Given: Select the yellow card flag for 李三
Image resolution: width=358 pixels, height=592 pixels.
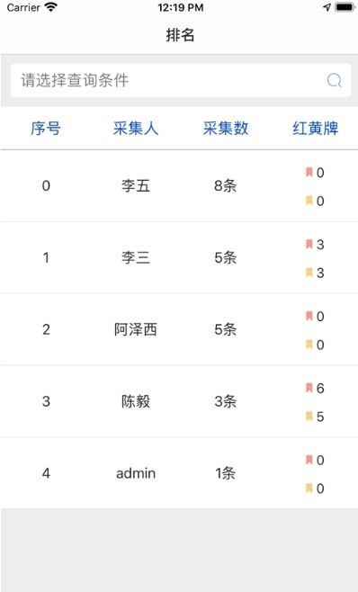Looking at the screenshot, I should [x=309, y=273].
